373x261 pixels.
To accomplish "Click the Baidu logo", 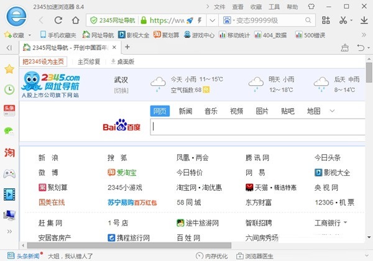I will point(122,125).
